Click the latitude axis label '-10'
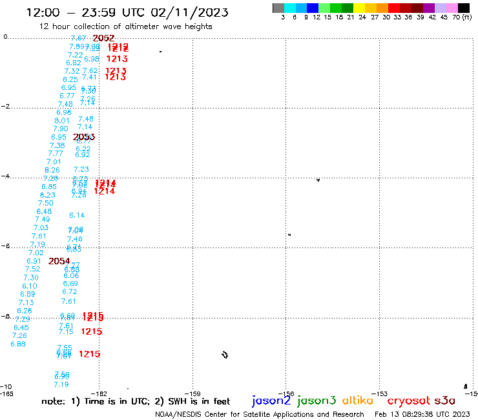478x420 pixels. click(x=6, y=387)
